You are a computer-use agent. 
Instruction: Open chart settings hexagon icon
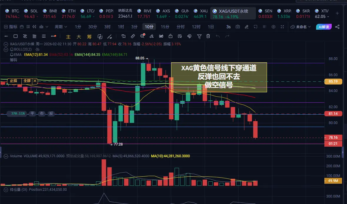(273, 27)
